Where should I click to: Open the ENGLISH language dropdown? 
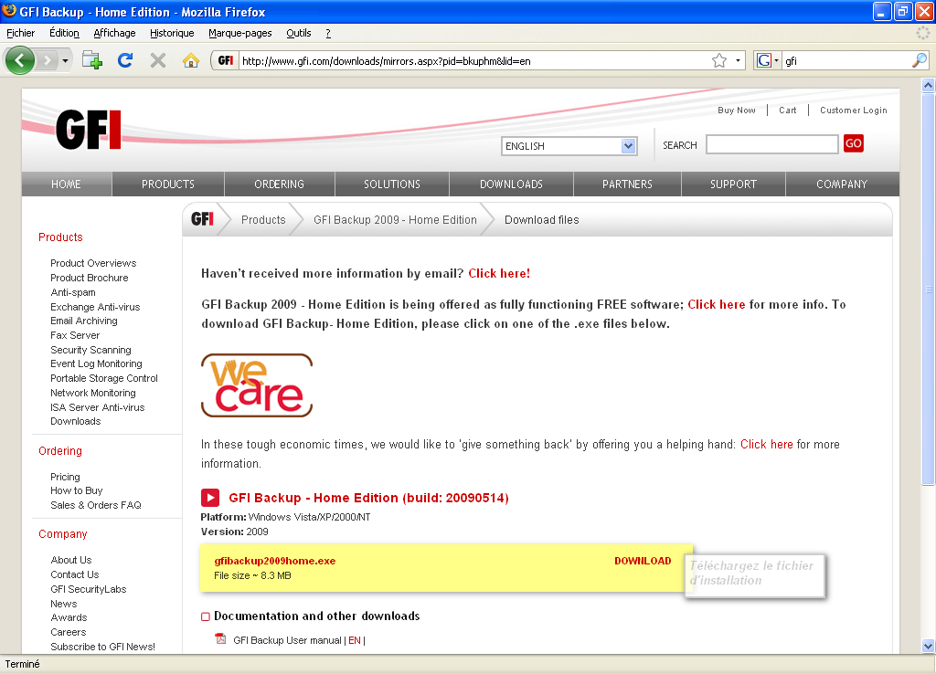pos(569,146)
